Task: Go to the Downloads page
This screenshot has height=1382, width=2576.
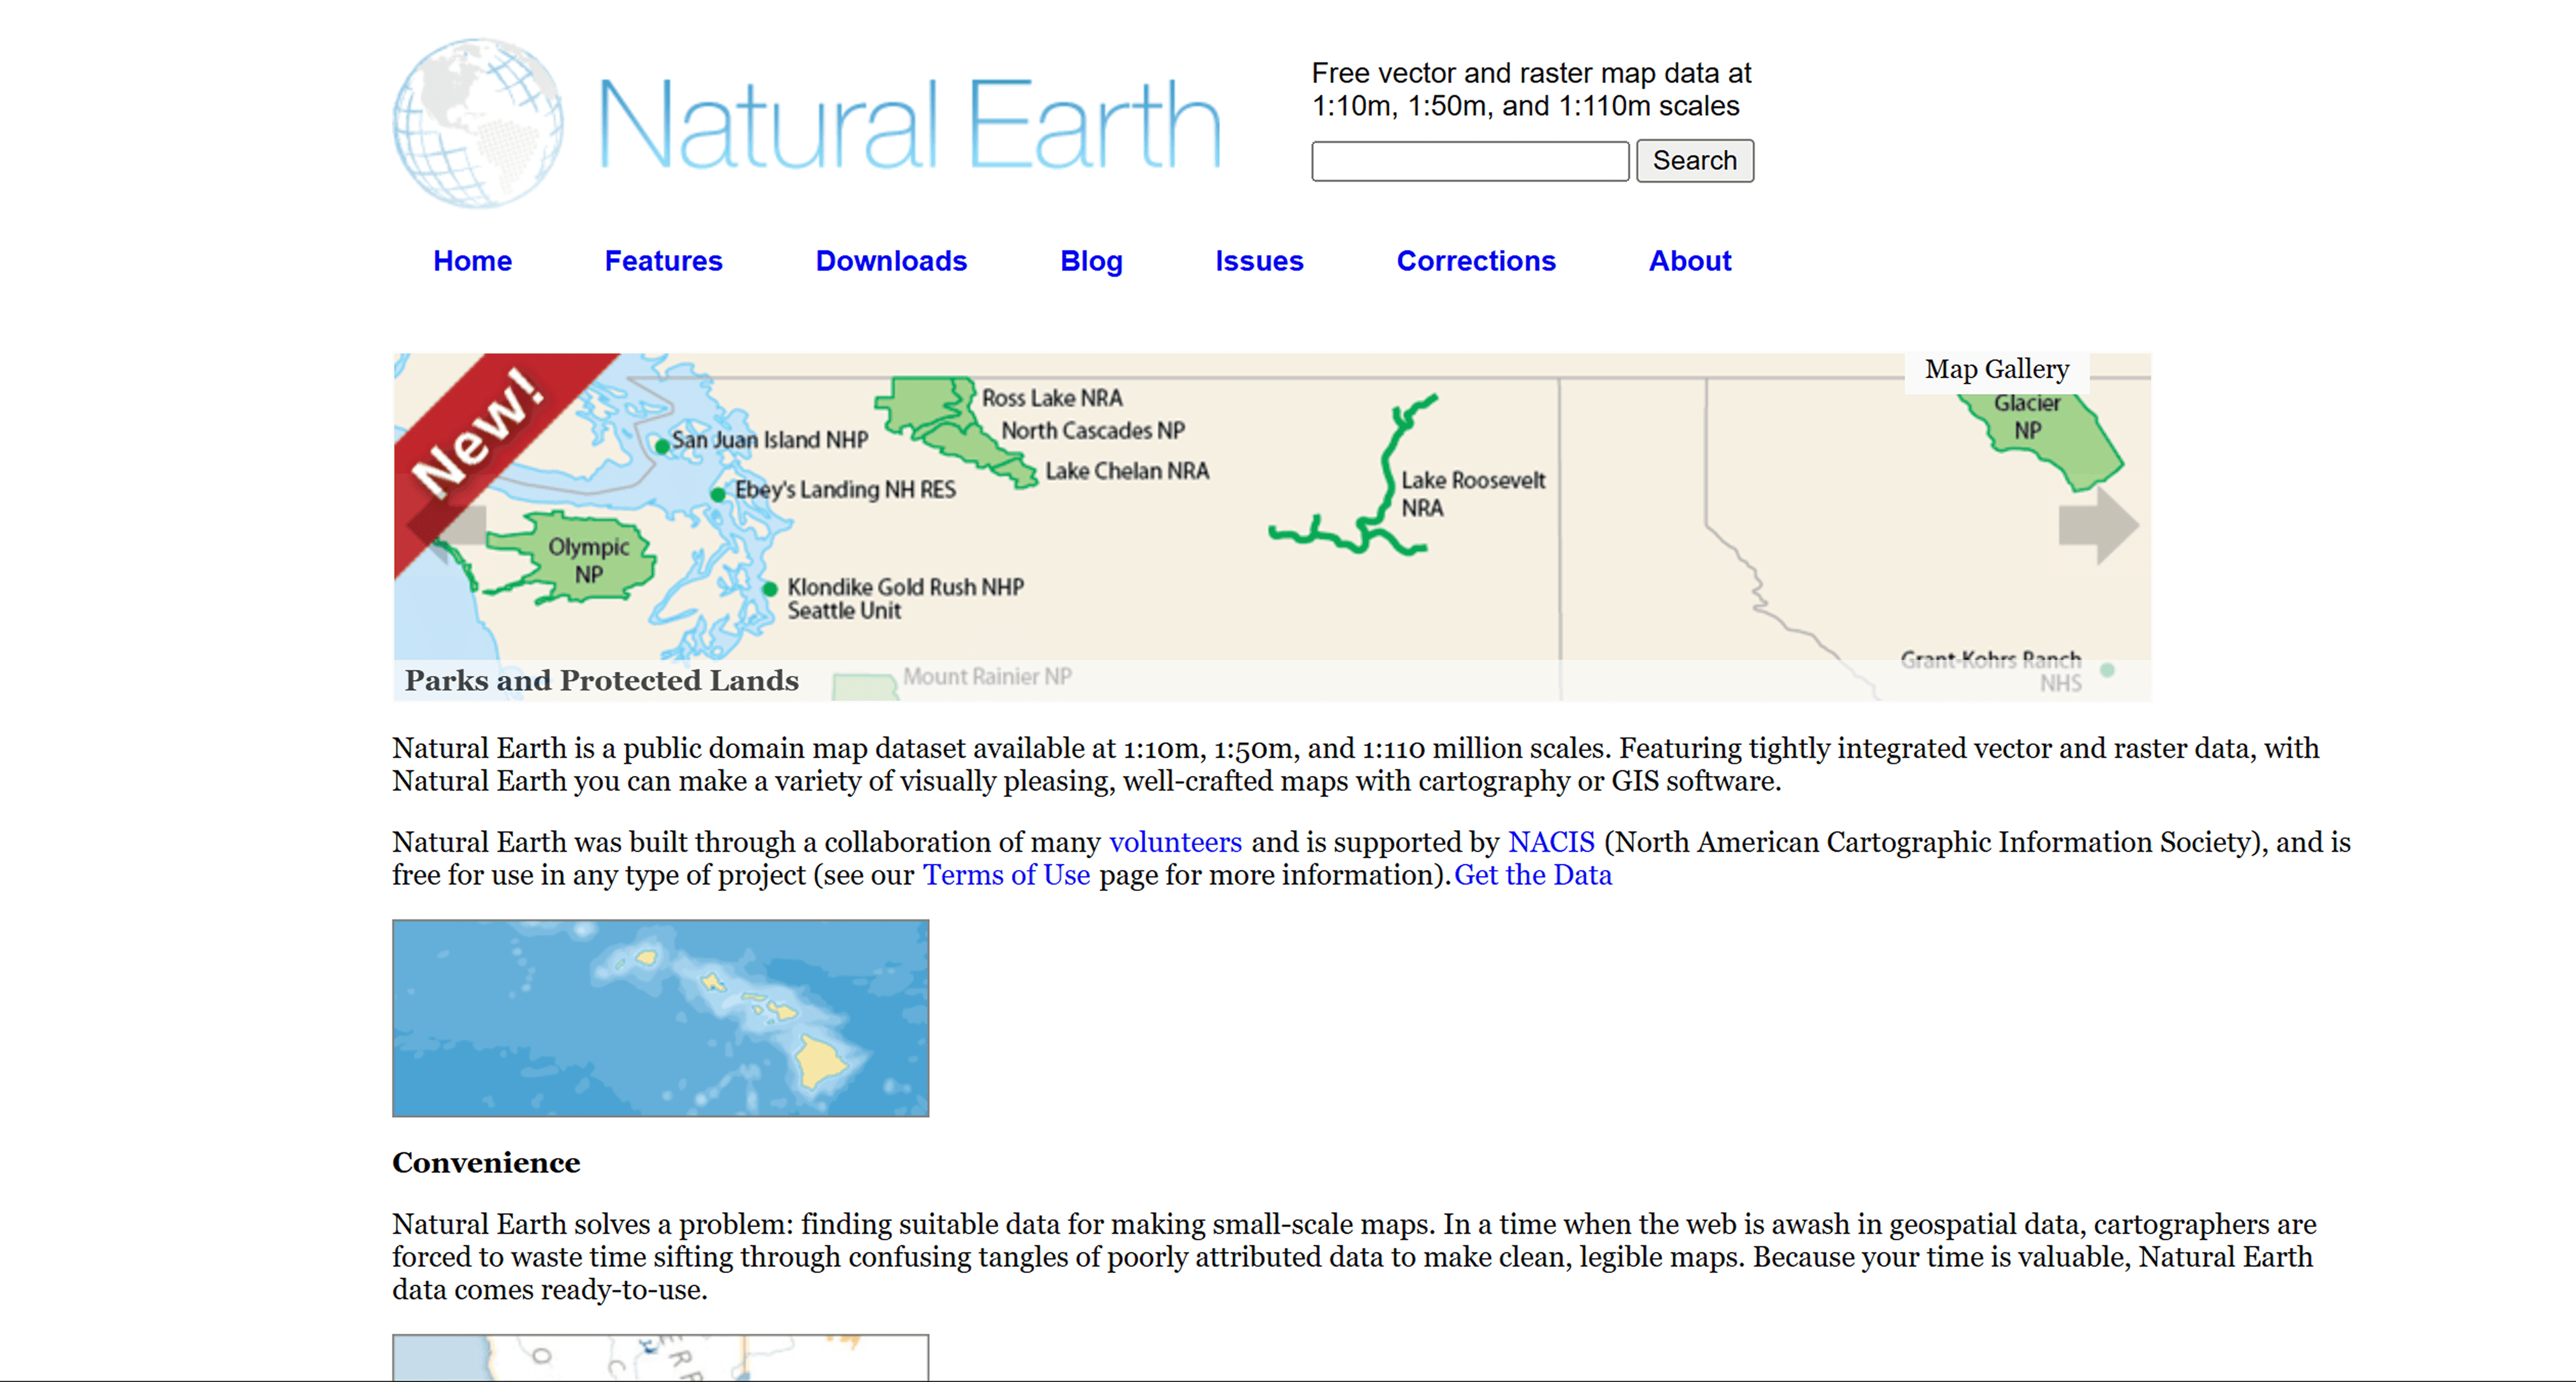Action: 890,261
